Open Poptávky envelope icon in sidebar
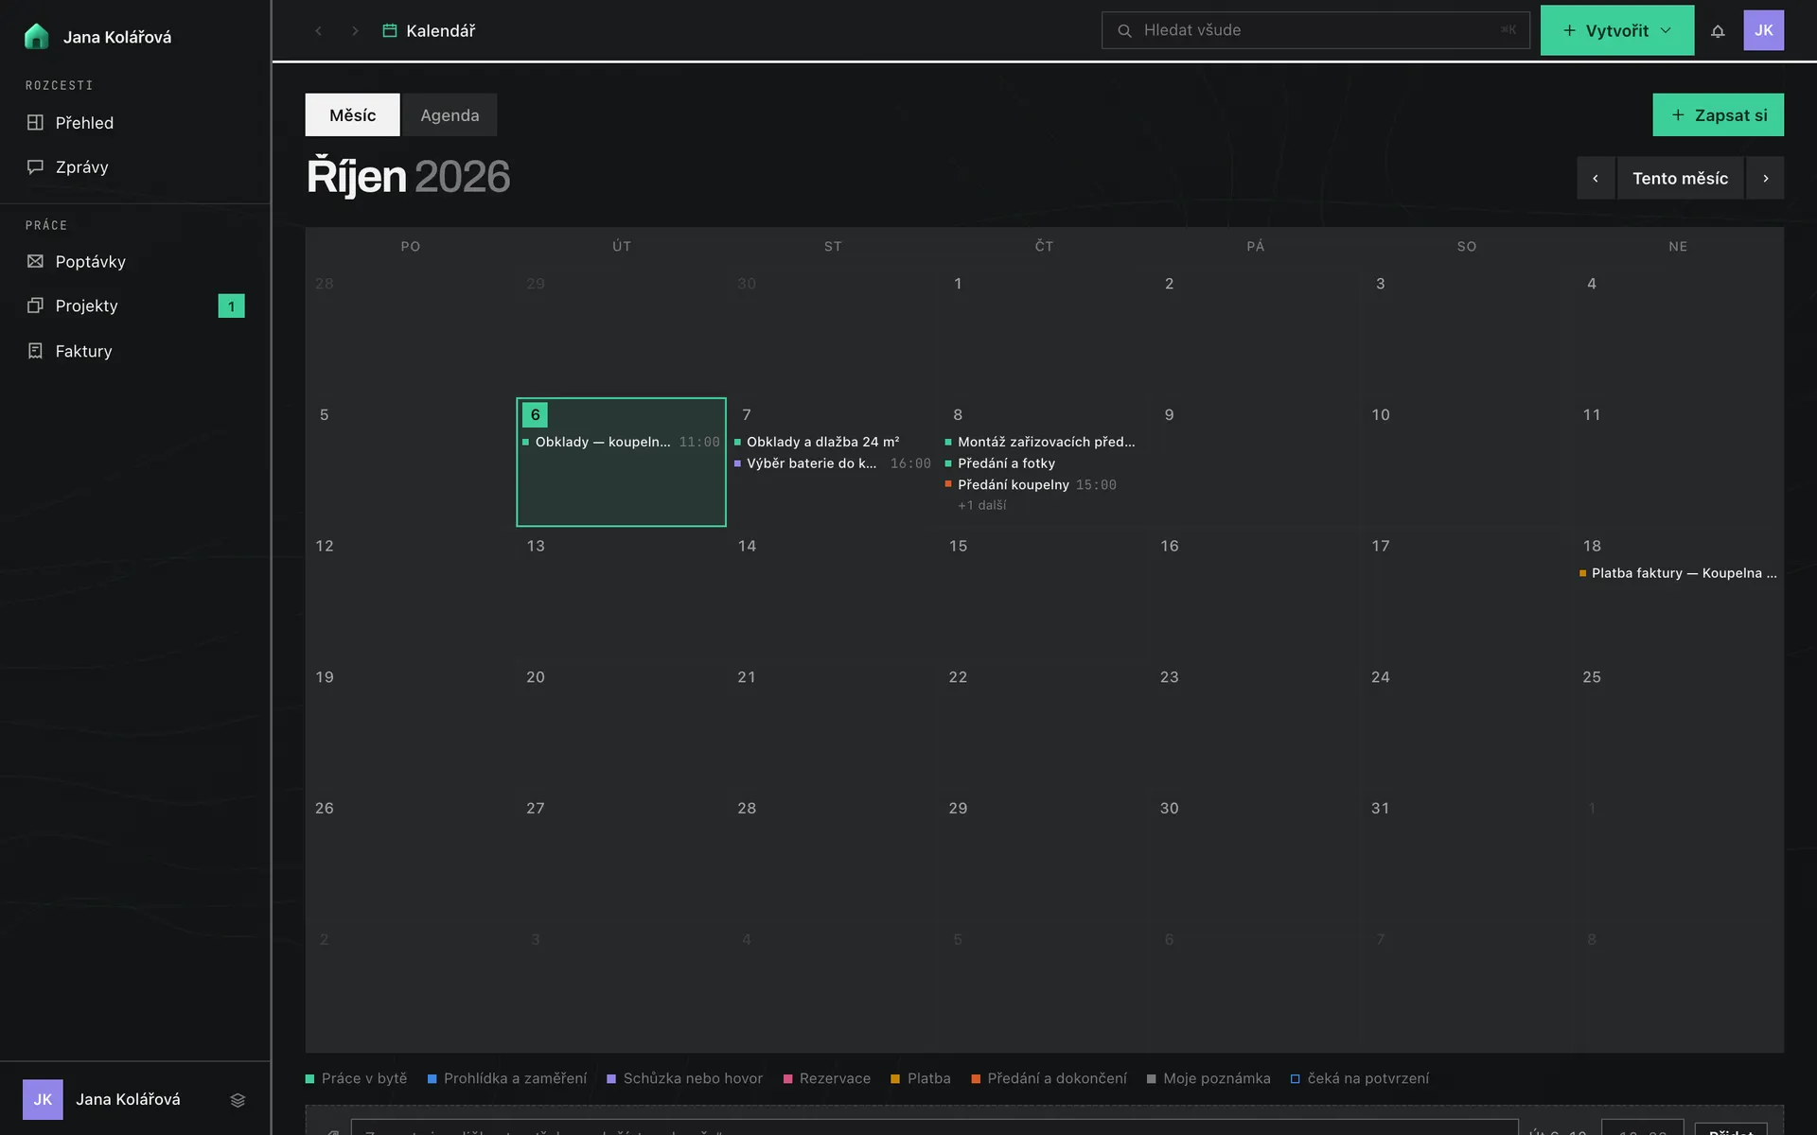 pos(35,261)
